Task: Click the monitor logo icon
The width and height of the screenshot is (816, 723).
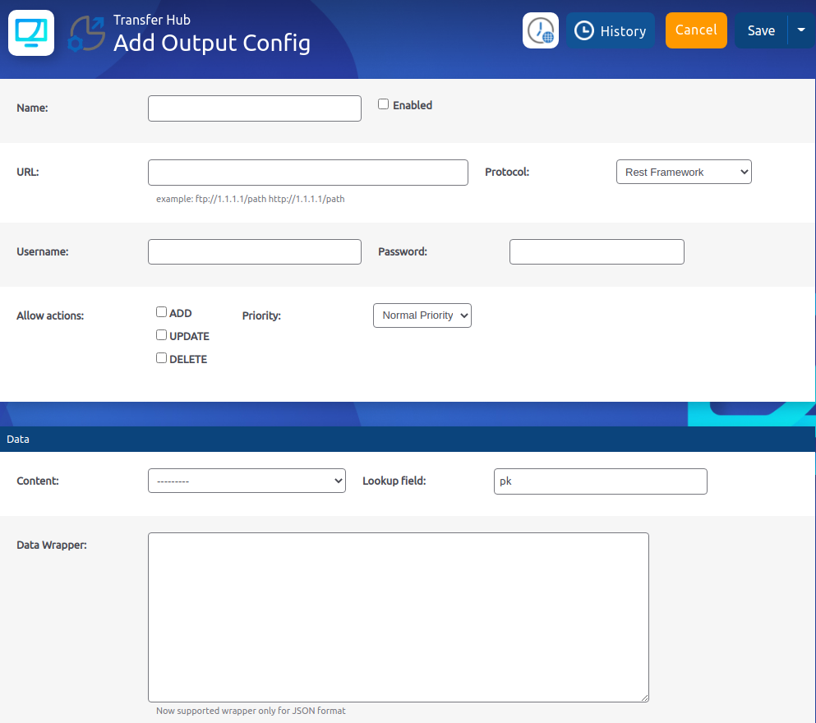Action: 31,33
